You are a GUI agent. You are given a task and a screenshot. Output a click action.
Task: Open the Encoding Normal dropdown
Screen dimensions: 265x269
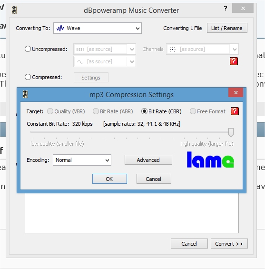coord(82,160)
